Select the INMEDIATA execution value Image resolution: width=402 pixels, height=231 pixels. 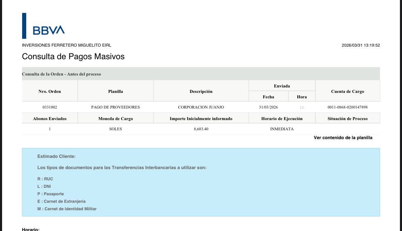[x=282, y=129]
